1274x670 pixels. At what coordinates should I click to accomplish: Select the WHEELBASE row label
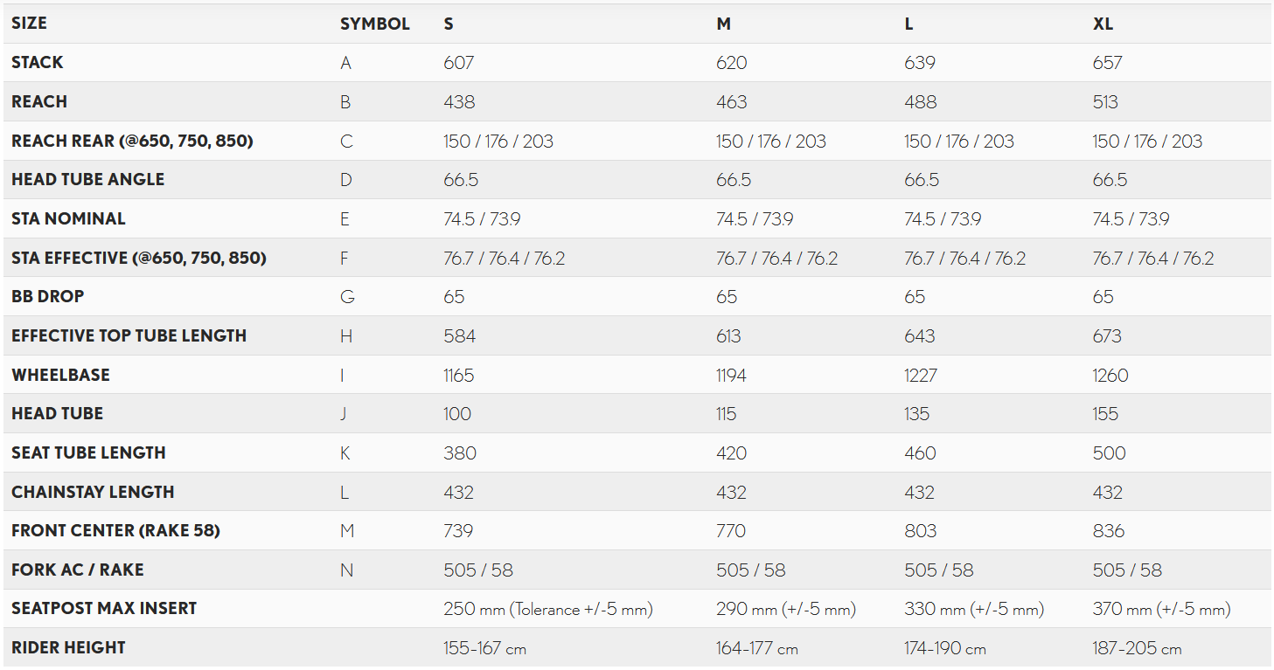(60, 375)
